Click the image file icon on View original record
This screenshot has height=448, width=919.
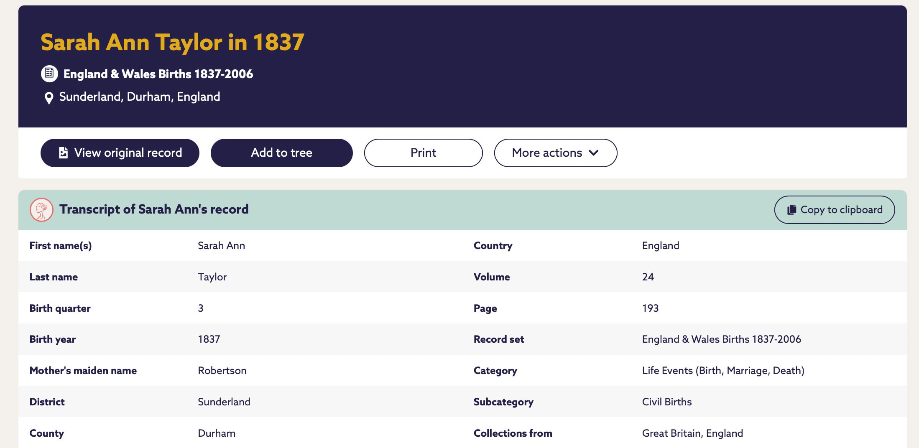tap(63, 153)
